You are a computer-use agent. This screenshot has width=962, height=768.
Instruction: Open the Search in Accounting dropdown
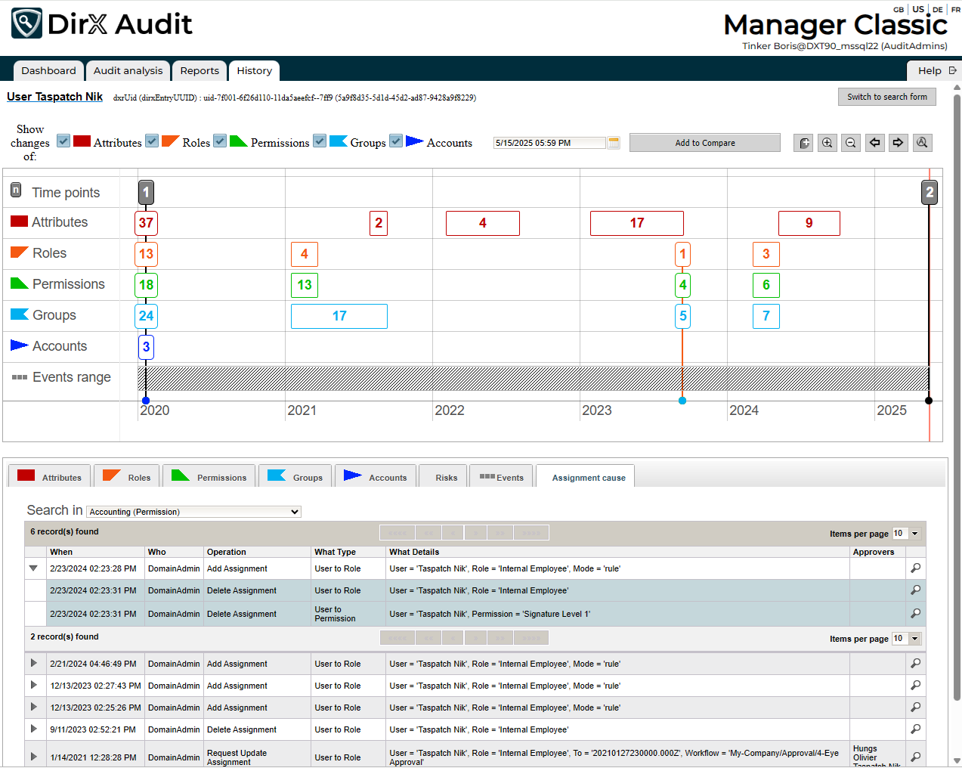pos(194,512)
